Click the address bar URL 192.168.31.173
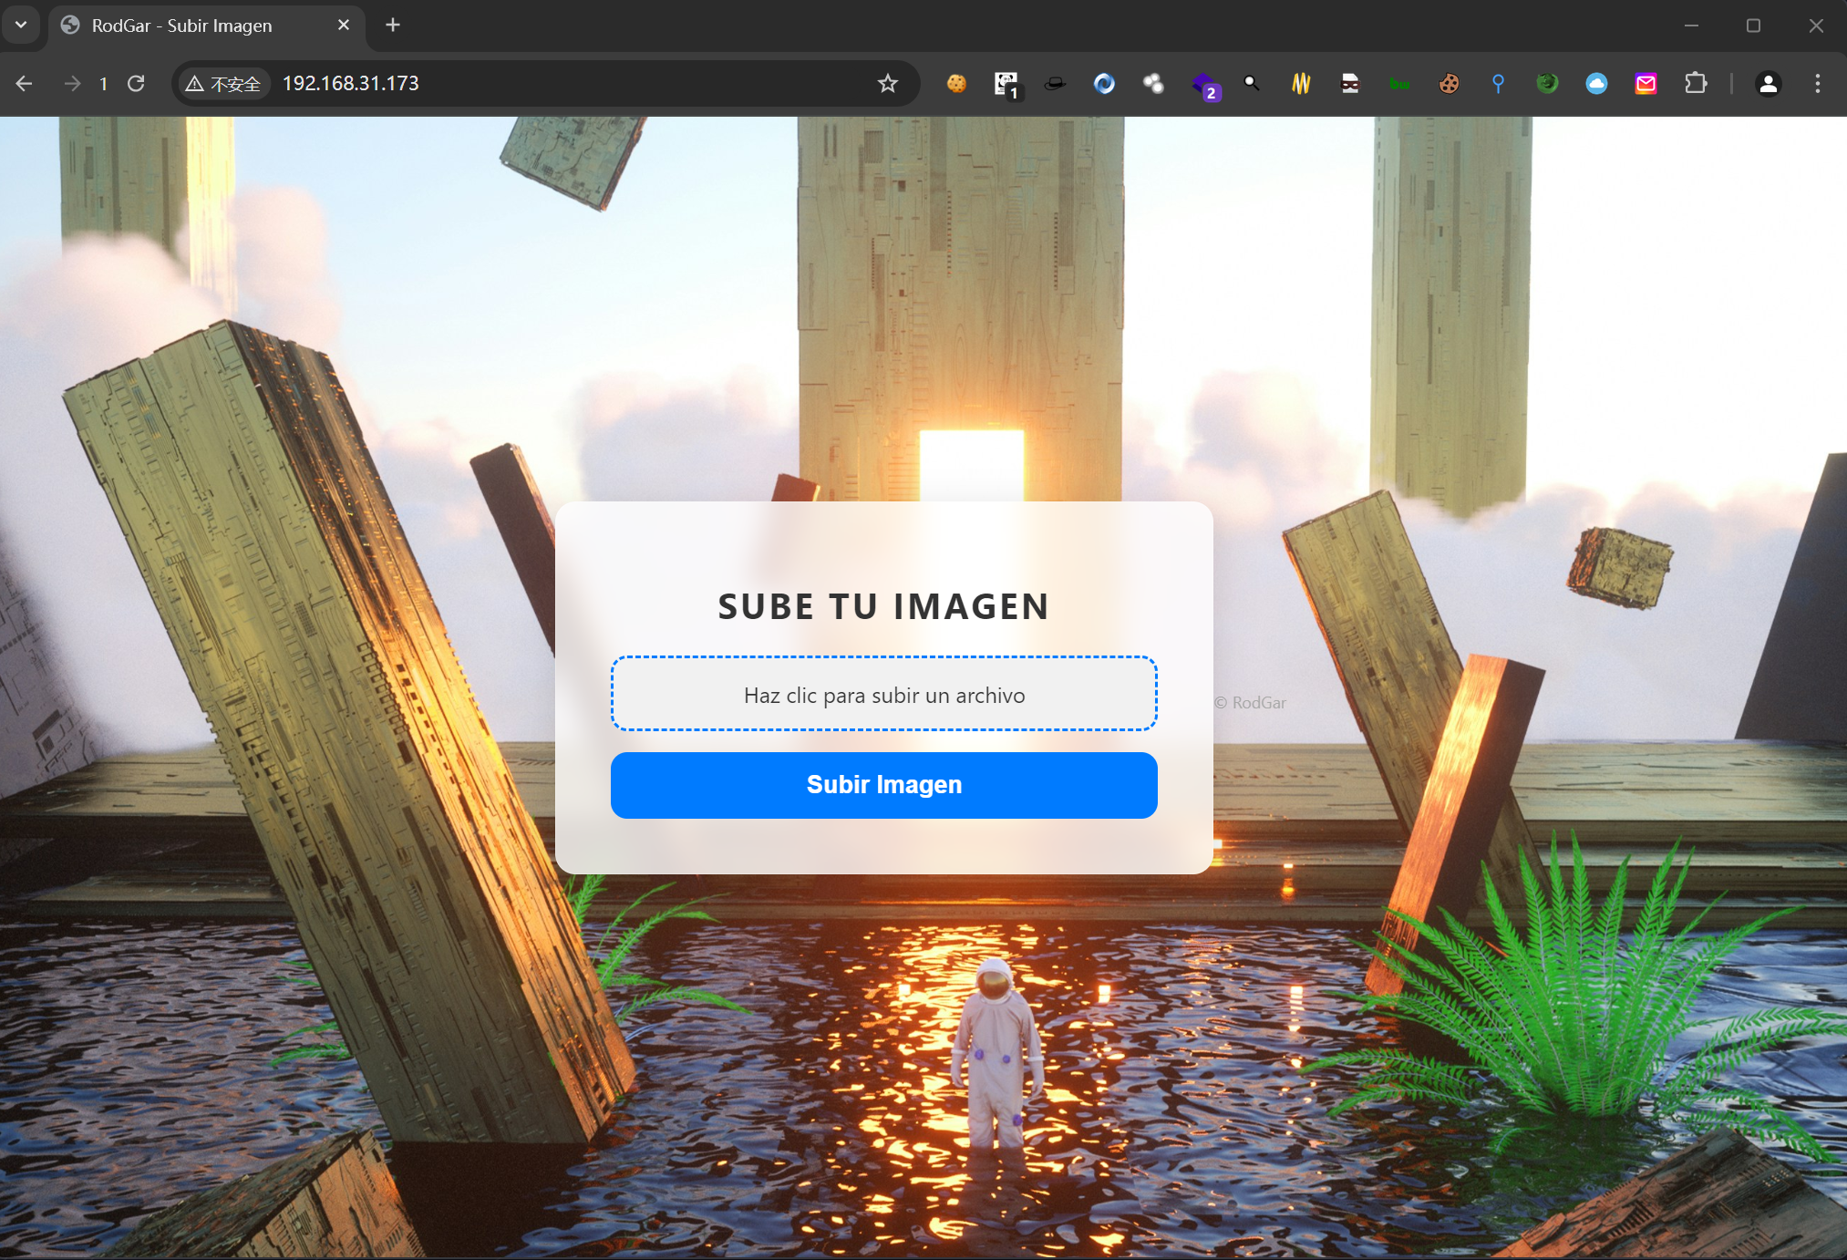 (351, 84)
